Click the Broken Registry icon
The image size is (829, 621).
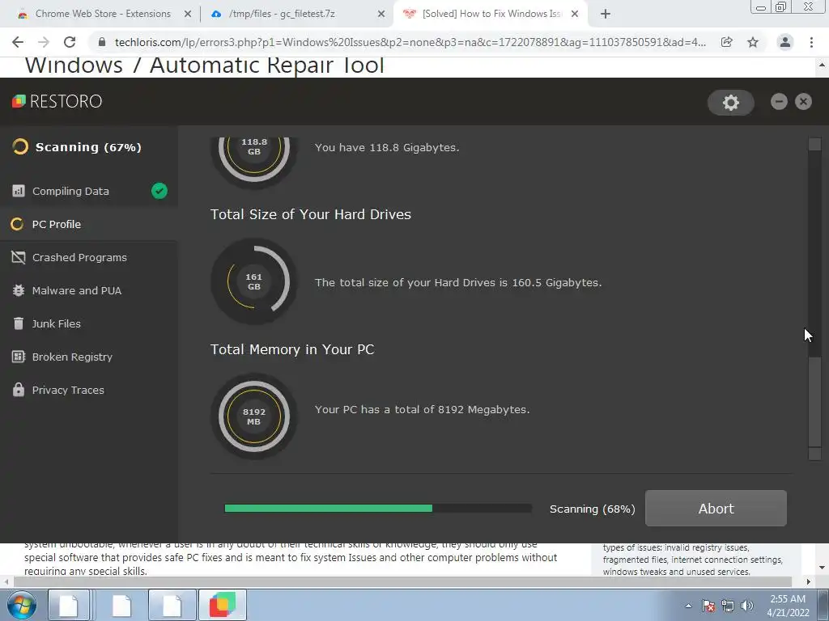point(19,357)
